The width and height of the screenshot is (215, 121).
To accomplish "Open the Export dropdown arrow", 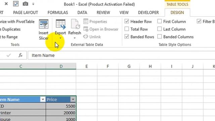I will (60, 38).
